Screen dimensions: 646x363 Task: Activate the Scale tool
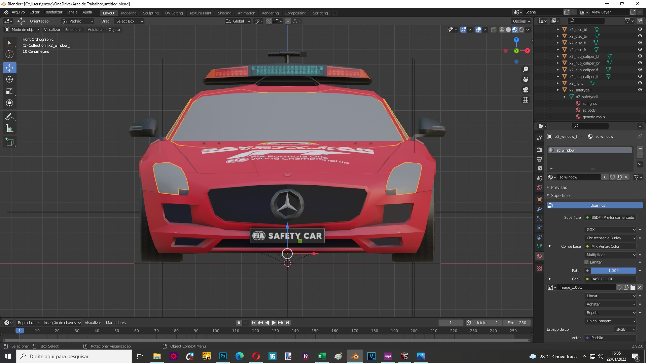[9, 91]
